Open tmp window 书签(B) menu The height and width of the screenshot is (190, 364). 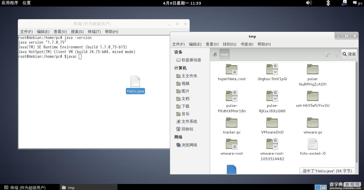247,44
